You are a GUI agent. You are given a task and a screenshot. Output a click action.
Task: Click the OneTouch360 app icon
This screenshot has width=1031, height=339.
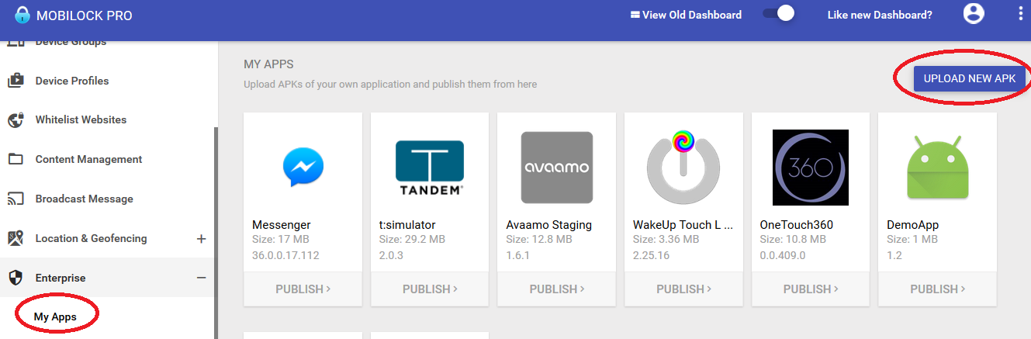tap(811, 168)
